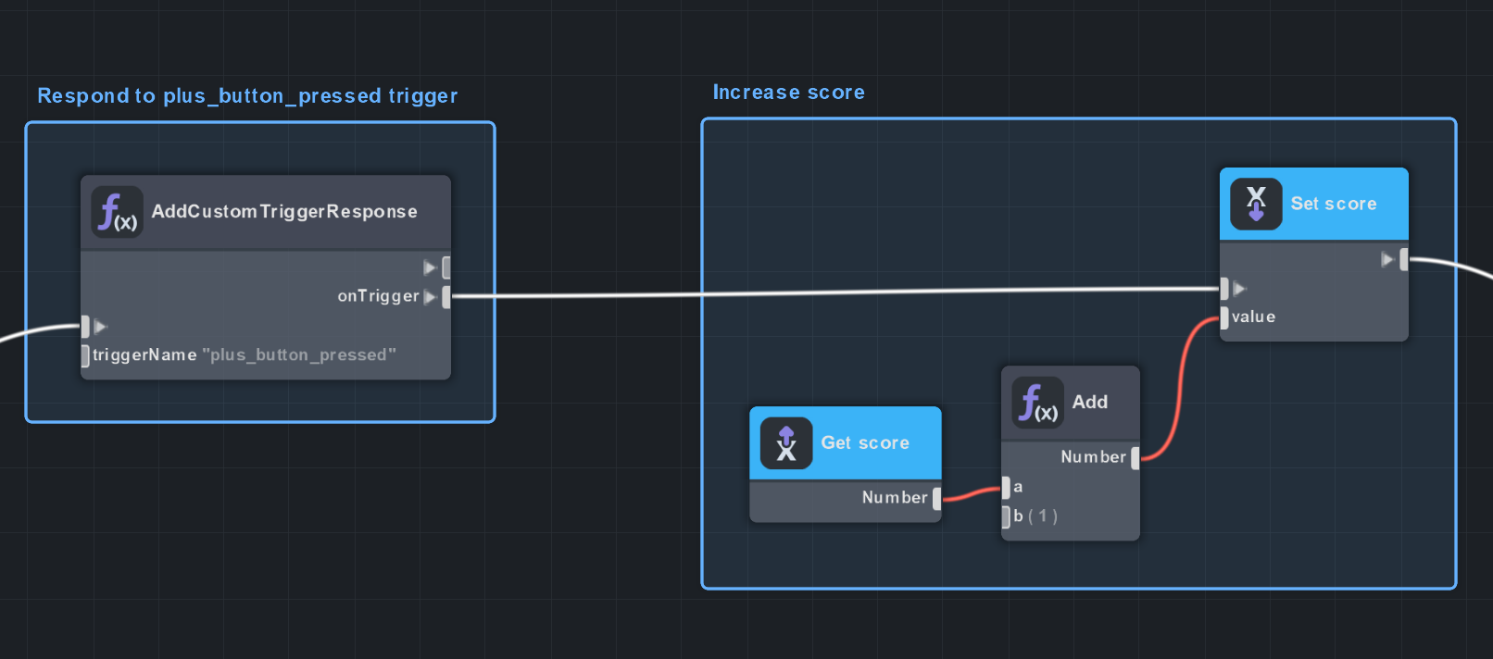Edit the triggerName "plus_button_pressed" value
This screenshot has height=659, width=1493.
point(298,355)
